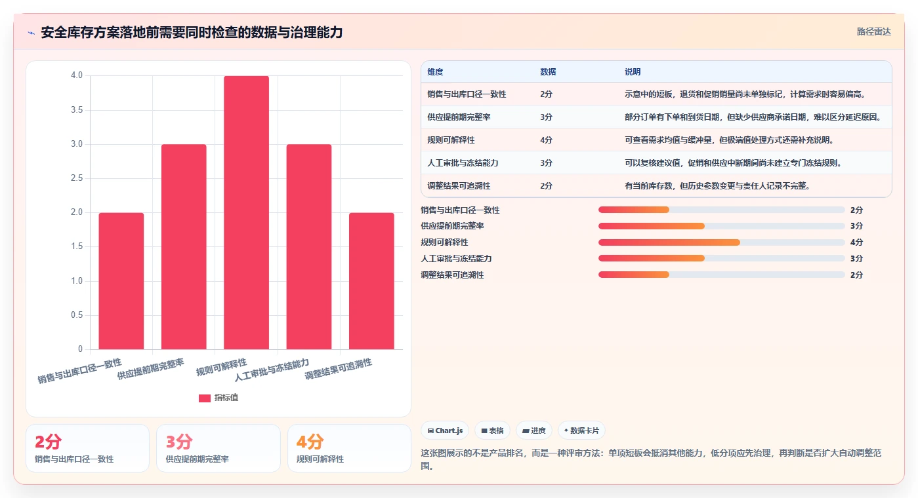
Task: Click the 供应提前期完整率 bar in the chart
Action: [184, 246]
